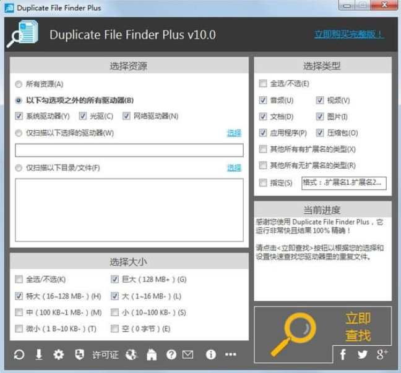Image resolution: width=401 pixels, height=373 pixels.
Task: Select 仅扫描以下目录/文件(F) radio
Action: pos(19,168)
